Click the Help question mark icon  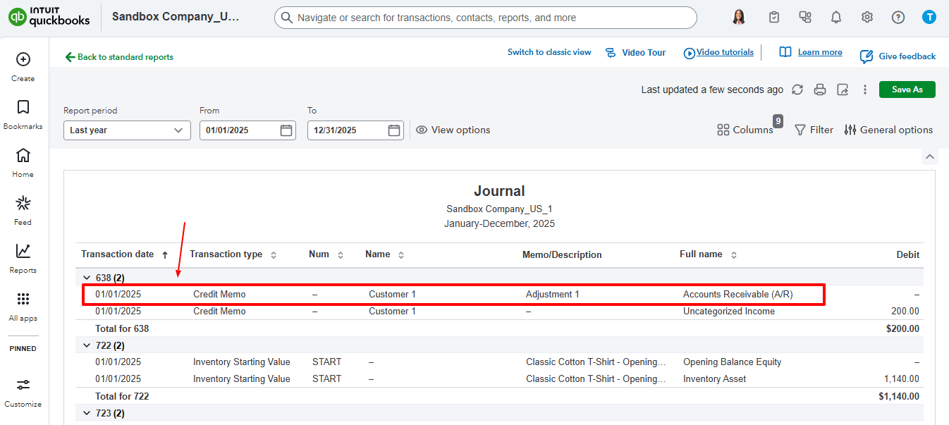click(898, 18)
